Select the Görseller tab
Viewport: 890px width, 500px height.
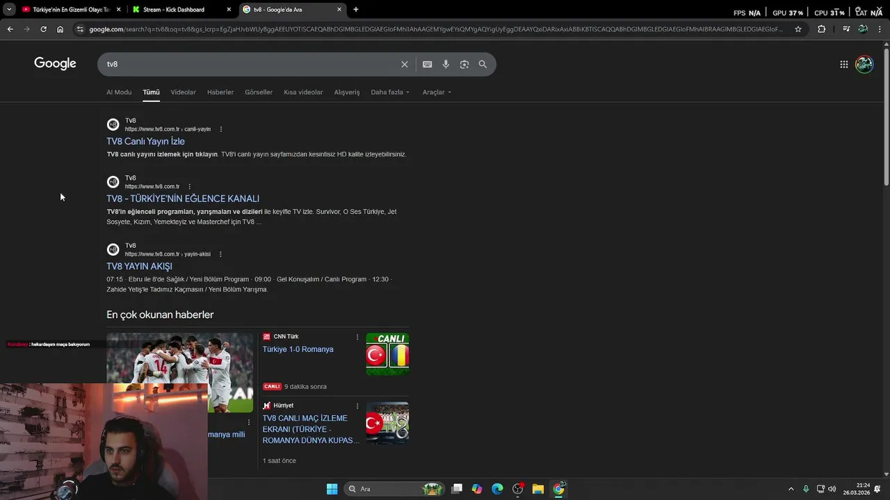pyautogui.click(x=259, y=92)
